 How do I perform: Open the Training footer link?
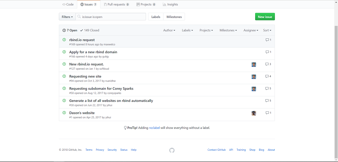click(241, 150)
